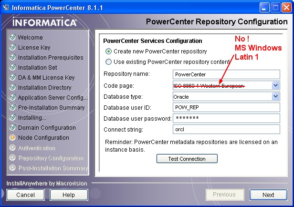Click the Installing... step label
Viewport: 294px width, 207px height.
pyautogui.click(x=32, y=118)
